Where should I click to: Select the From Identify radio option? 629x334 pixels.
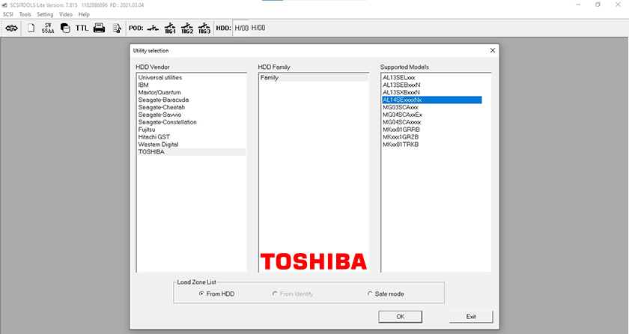(293, 294)
